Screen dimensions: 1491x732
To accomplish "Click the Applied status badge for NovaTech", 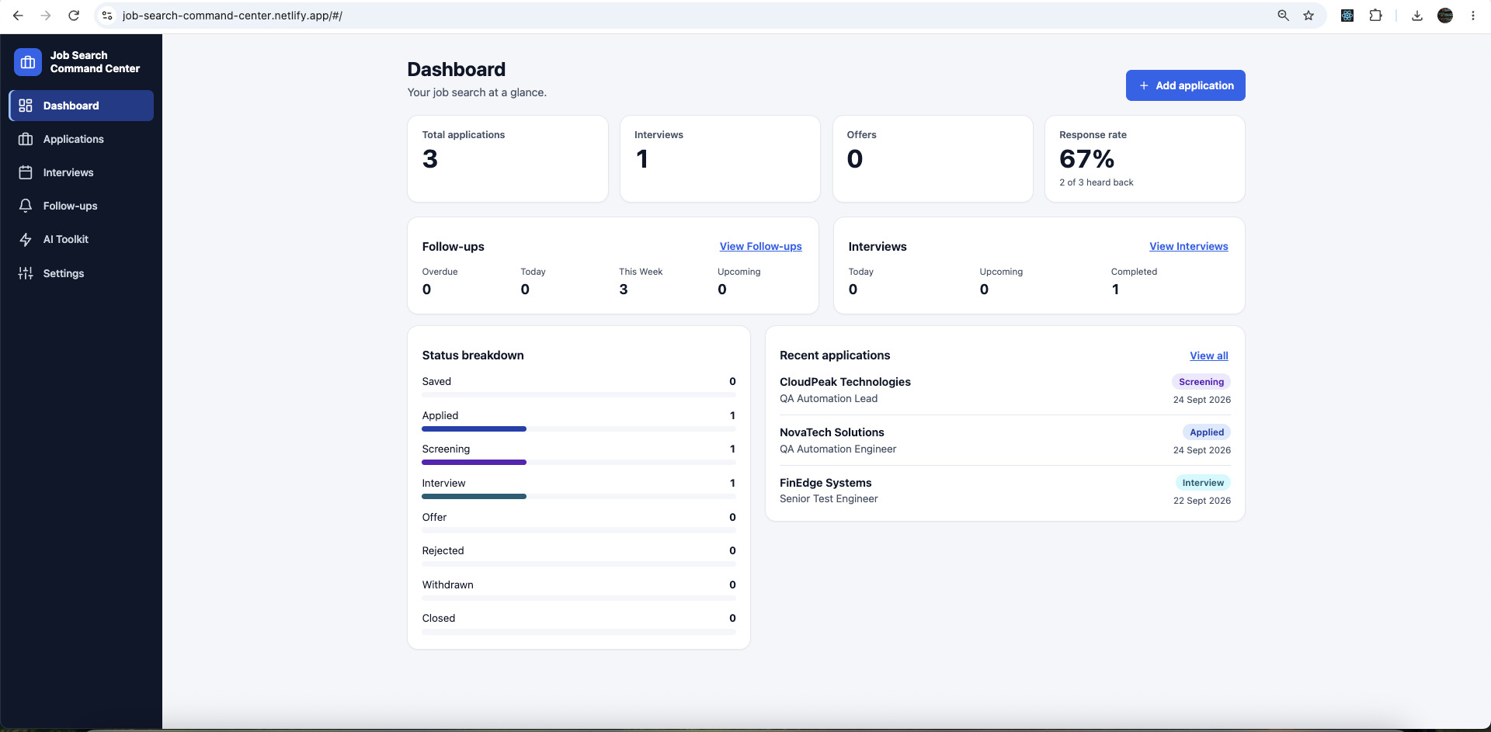I will point(1206,432).
